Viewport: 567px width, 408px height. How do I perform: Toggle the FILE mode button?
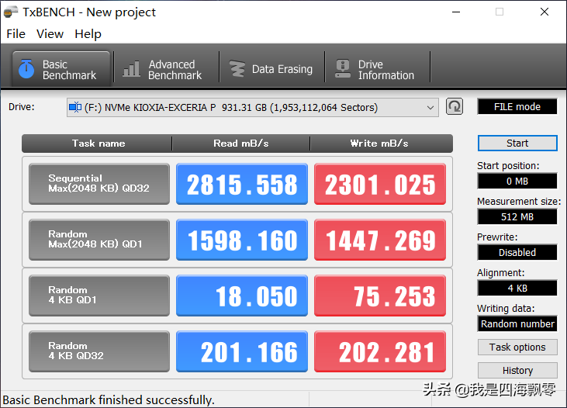(517, 107)
